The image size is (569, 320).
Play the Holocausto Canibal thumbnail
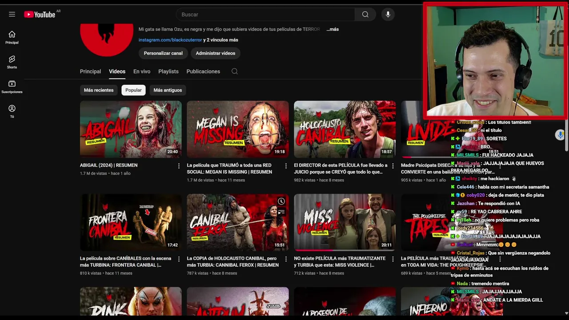coord(345,129)
